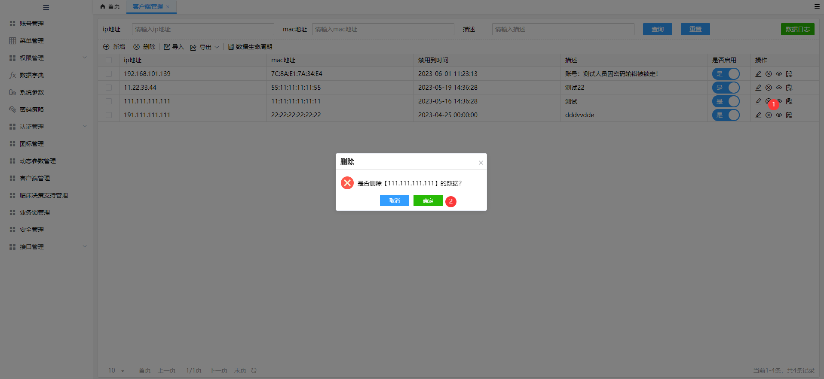824x379 pixels.
Task: Open the 安全管理 sidebar menu
Action: (x=32, y=230)
